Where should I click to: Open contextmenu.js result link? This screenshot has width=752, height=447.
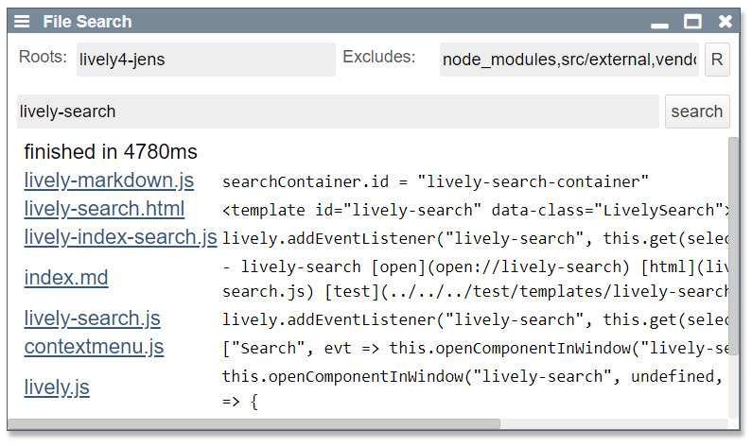click(x=94, y=347)
